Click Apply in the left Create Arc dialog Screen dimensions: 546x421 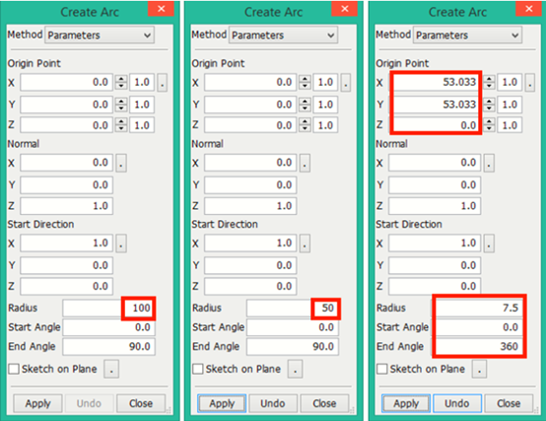(x=38, y=403)
